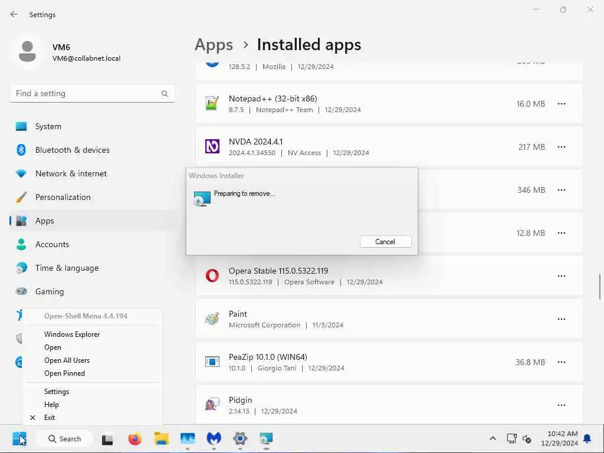Click the 16.0 MB size of Notepad++
604x453 pixels.
(x=530, y=104)
